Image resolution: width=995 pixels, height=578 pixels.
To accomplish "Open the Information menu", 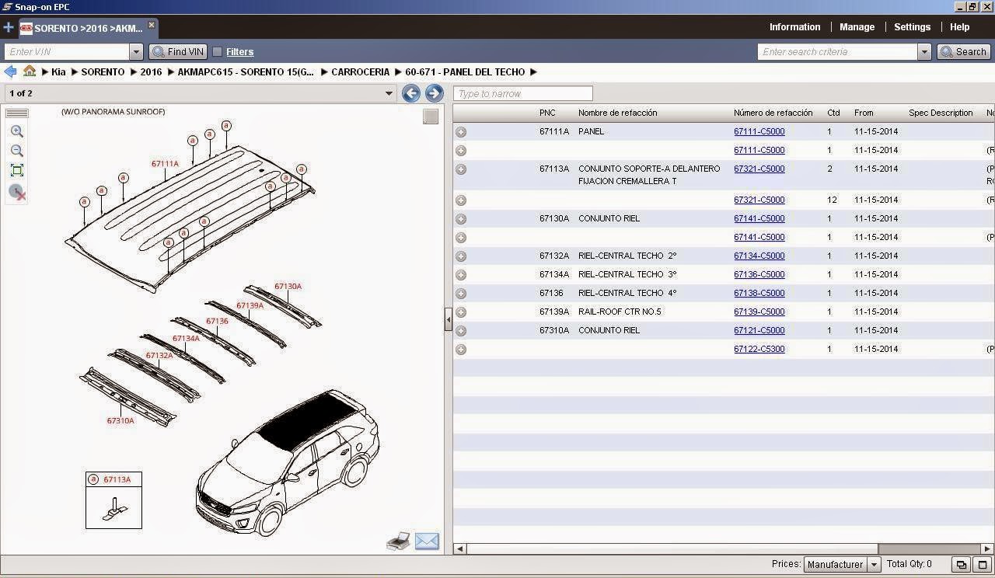I will tap(794, 27).
